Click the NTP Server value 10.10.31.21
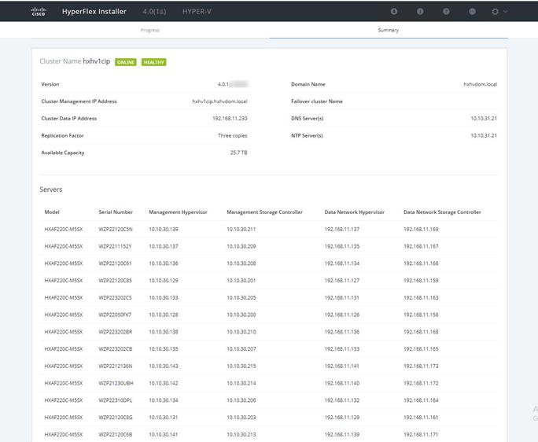Viewport: 538px width, 442px height. [484, 135]
